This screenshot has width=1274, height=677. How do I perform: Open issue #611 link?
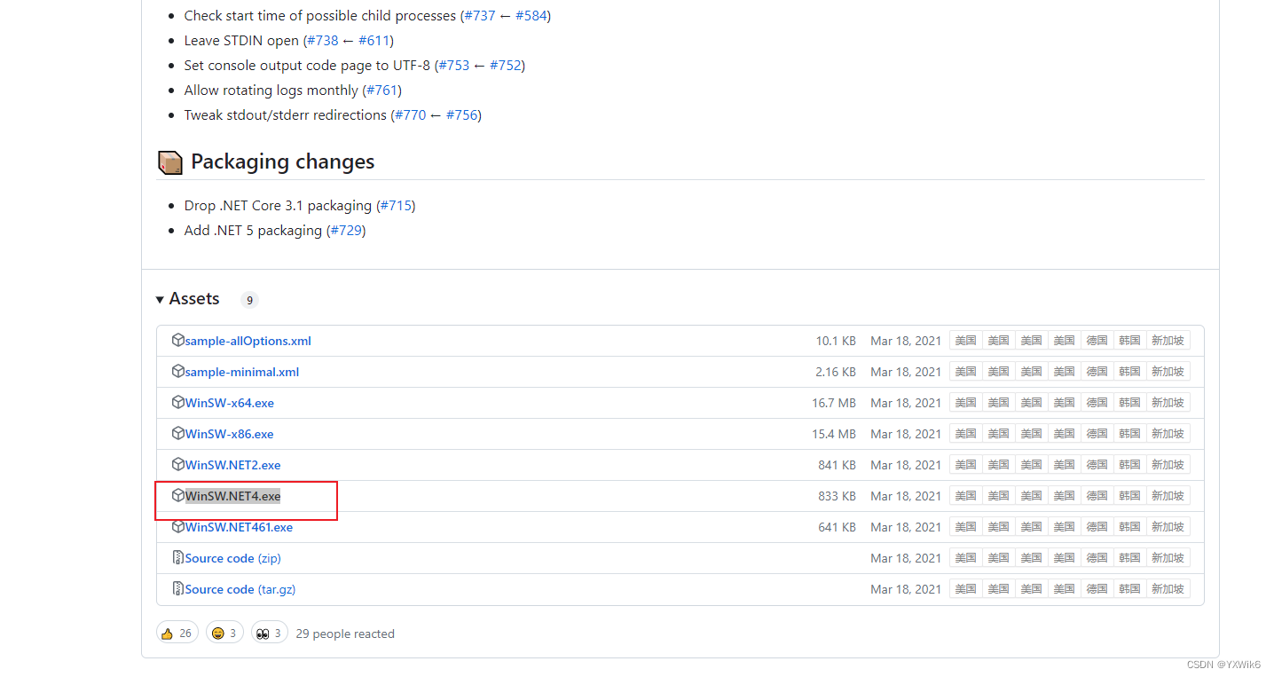click(374, 41)
